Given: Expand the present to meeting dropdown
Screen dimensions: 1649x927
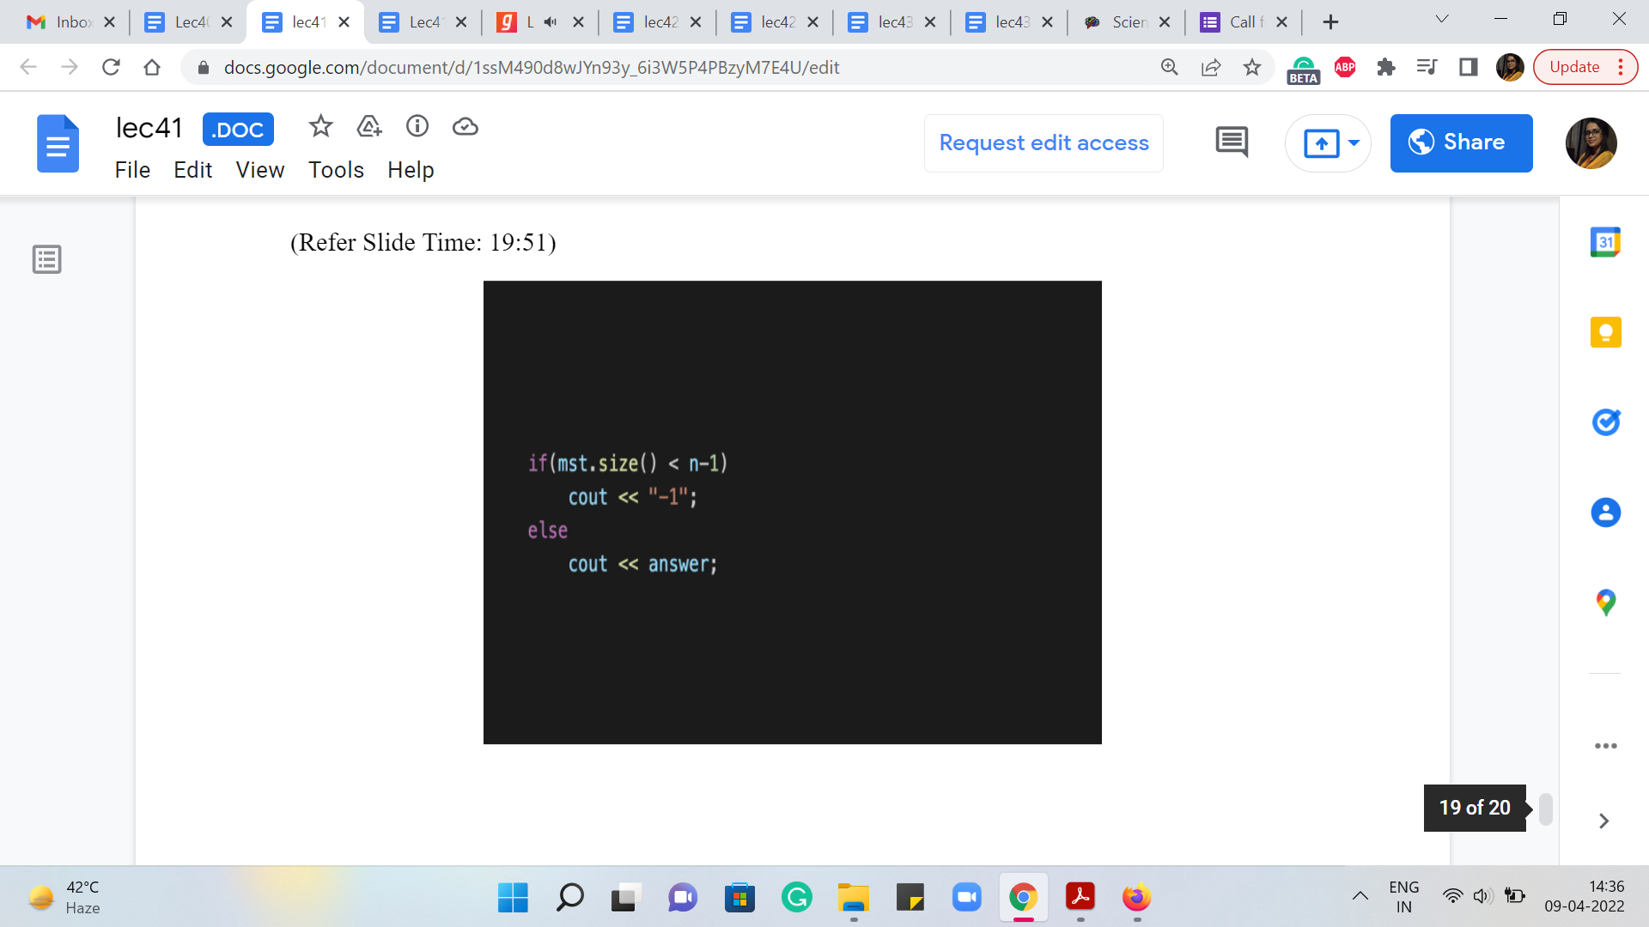Looking at the screenshot, I should (x=1354, y=142).
